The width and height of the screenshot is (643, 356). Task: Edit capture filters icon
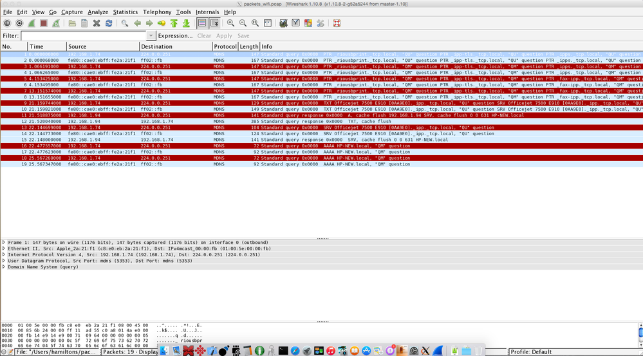coord(283,23)
